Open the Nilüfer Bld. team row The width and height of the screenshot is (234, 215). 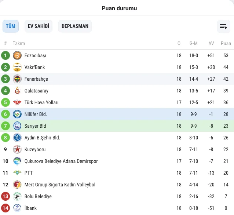click(117, 114)
